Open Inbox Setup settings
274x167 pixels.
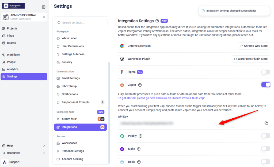(80, 86)
